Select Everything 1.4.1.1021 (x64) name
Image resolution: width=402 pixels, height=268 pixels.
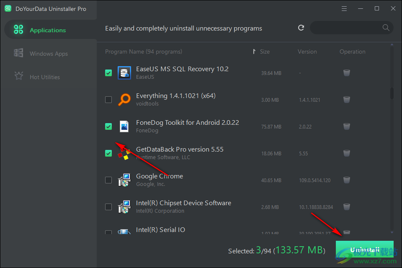pos(176,96)
